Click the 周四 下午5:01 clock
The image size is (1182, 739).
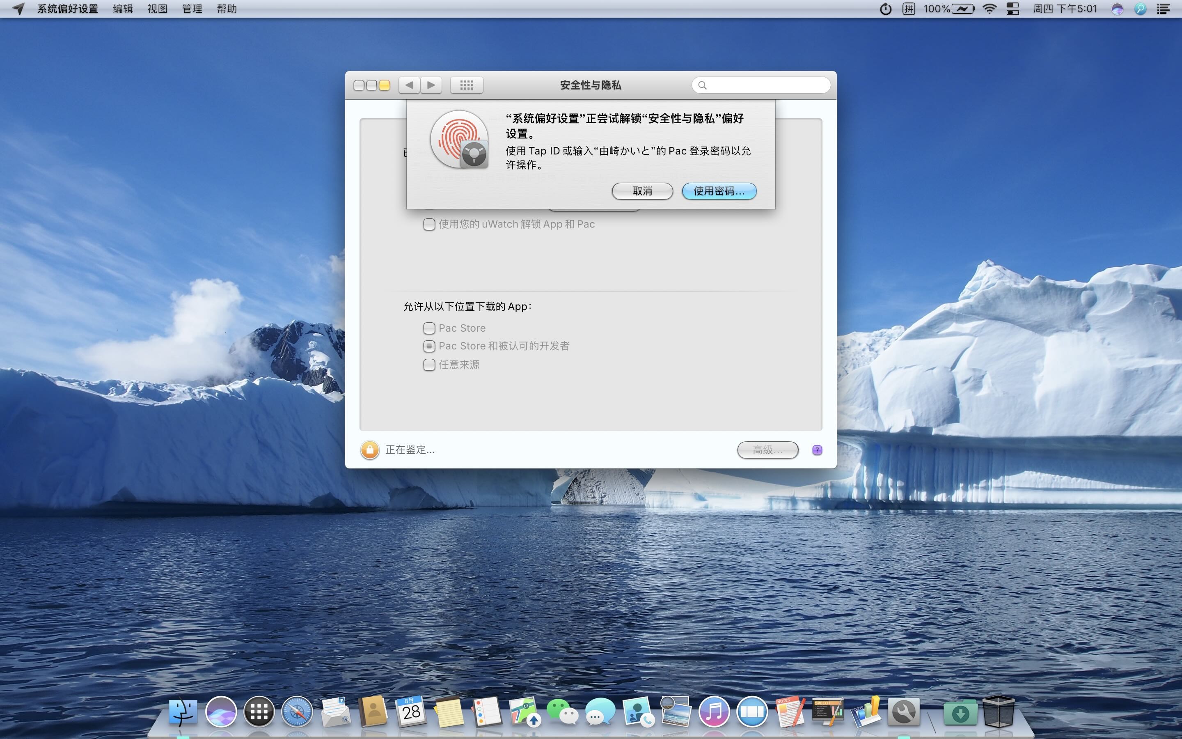(1065, 9)
